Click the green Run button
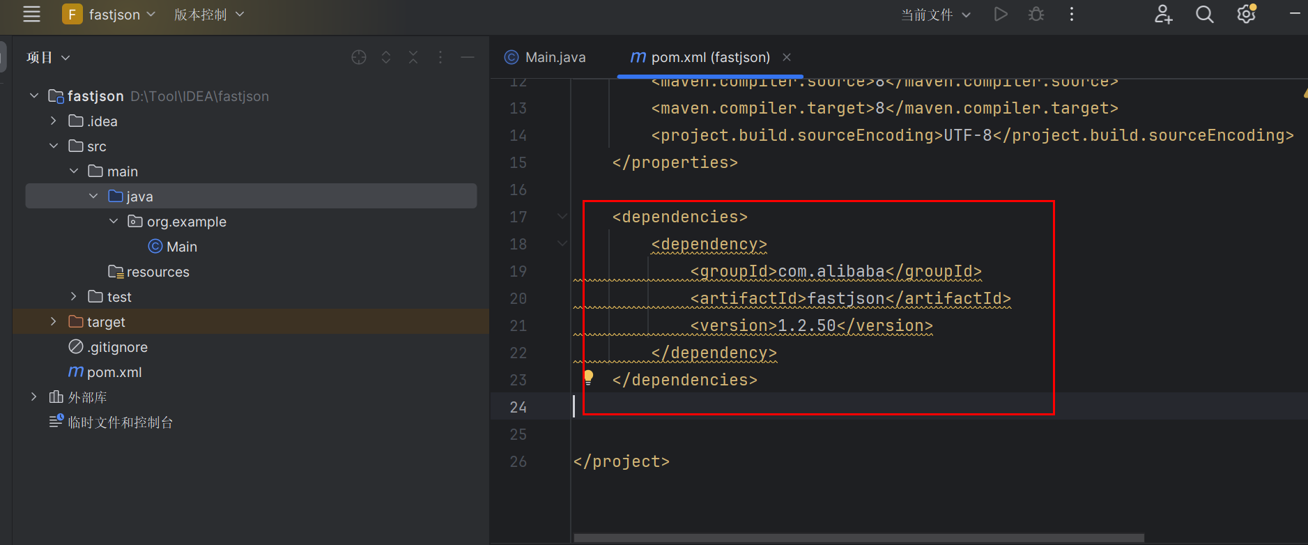1308x545 pixels. (1001, 14)
